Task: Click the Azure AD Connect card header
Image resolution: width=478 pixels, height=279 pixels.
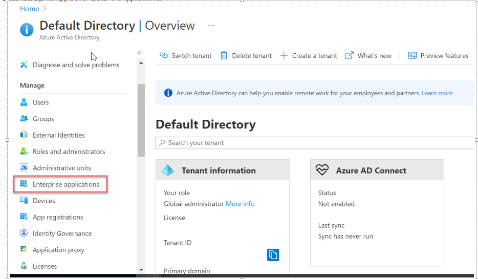Action: click(x=377, y=170)
